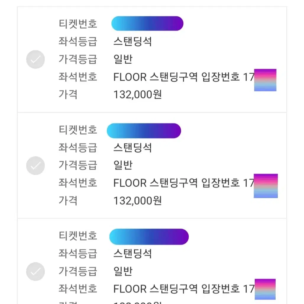The height and width of the screenshot is (304, 304).
Task: Click the middle ticket's 일반 price grade
Action: click(123, 165)
